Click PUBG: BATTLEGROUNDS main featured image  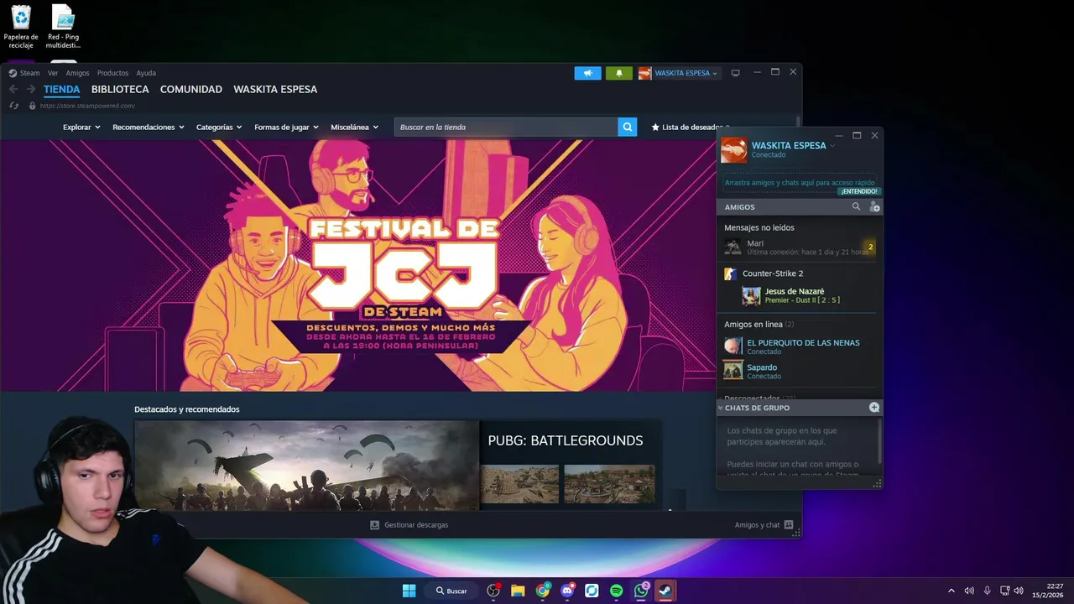click(x=306, y=466)
